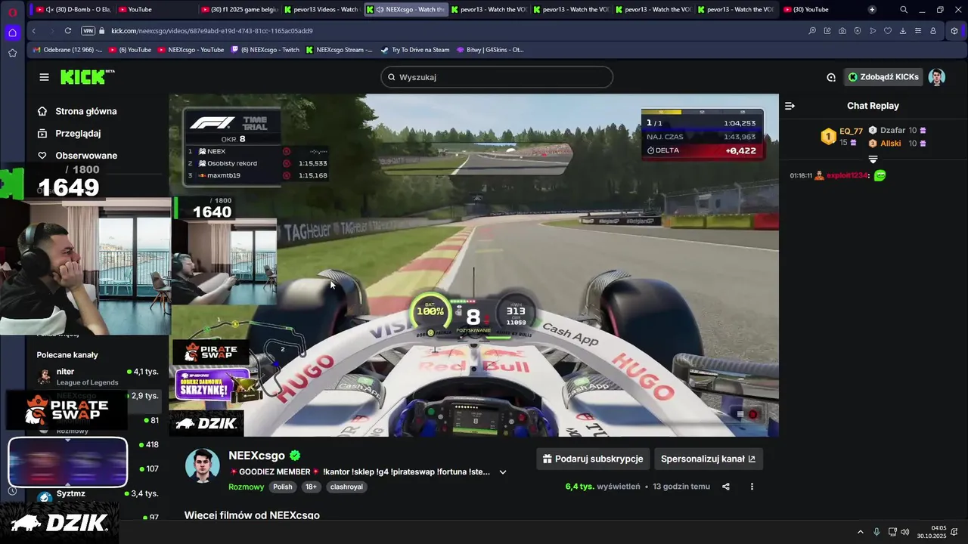Viewport: 968px width, 544px height.
Task: Open the Opera sidebar home workspace icon
Action: click(12, 32)
